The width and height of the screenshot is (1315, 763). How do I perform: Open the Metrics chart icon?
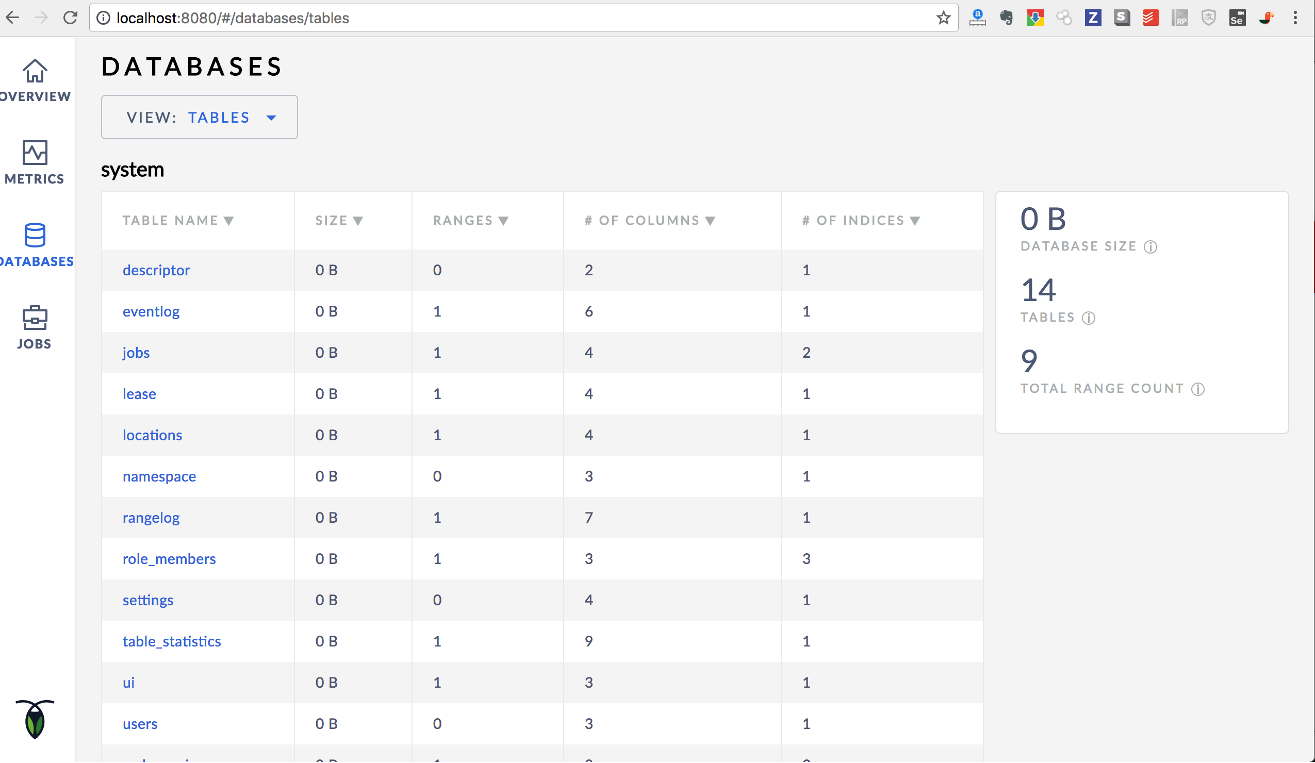[x=35, y=153]
